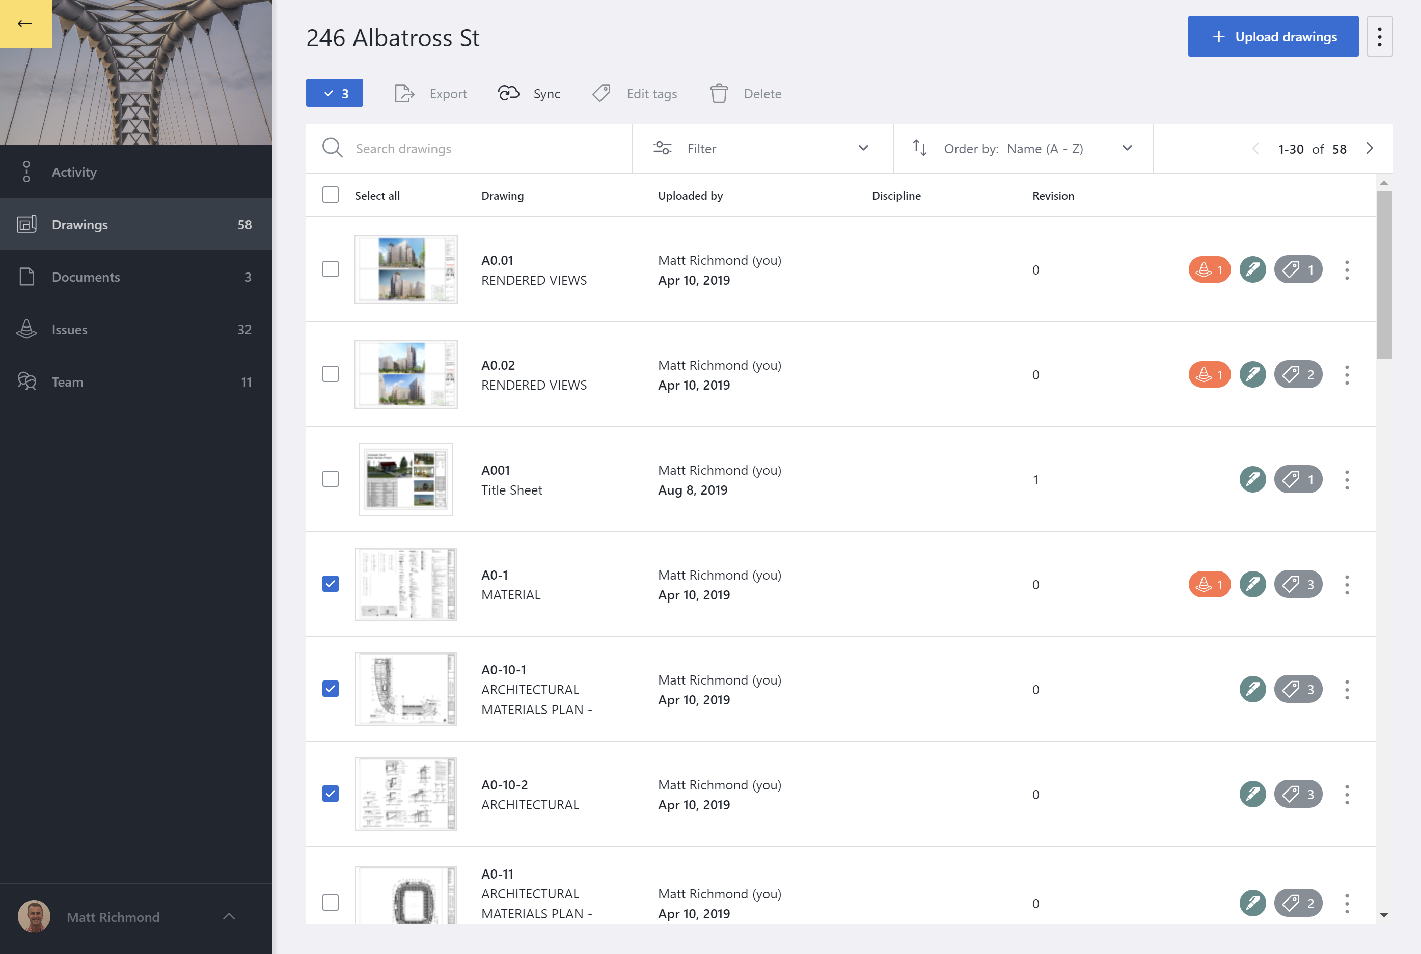Uncheck the A0-1 MATERIAL checkbox

click(x=331, y=584)
